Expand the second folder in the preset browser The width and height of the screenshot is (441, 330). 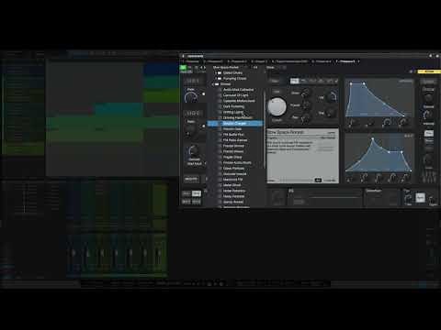(x=216, y=79)
